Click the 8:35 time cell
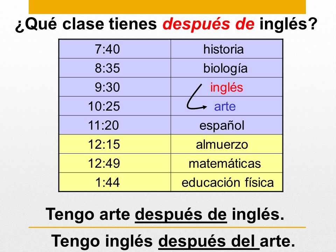This screenshot has height=252, width=336. point(115,68)
